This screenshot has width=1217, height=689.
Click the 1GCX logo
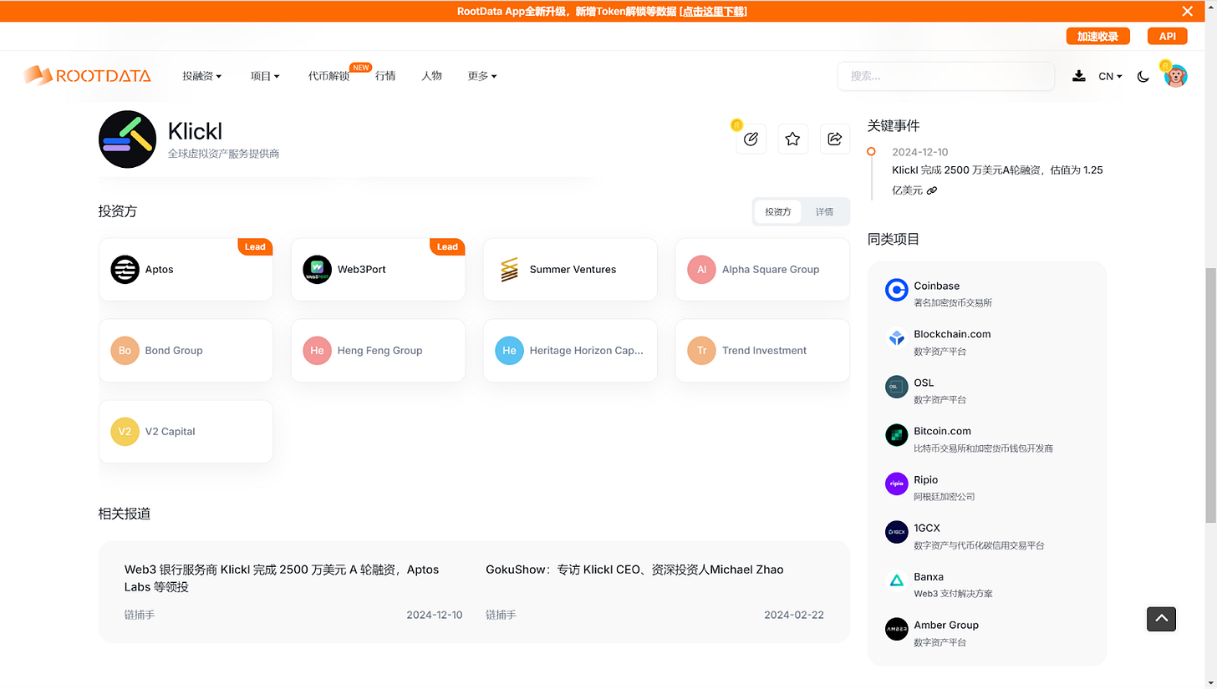(896, 532)
